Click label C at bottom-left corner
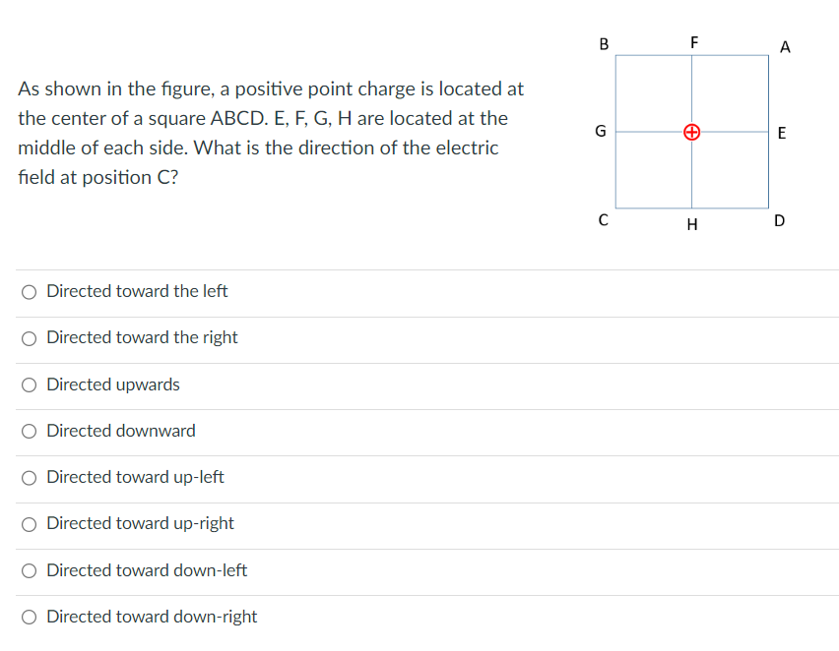839x651 pixels. tap(603, 220)
